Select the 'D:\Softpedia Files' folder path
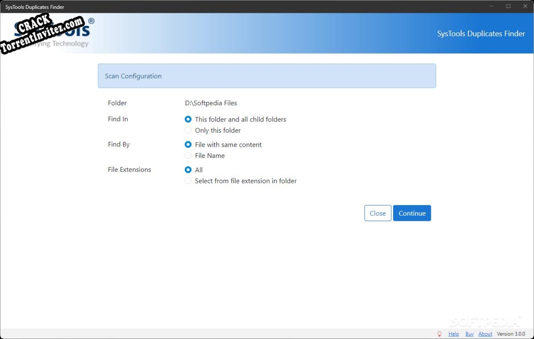534x339 pixels. point(211,102)
